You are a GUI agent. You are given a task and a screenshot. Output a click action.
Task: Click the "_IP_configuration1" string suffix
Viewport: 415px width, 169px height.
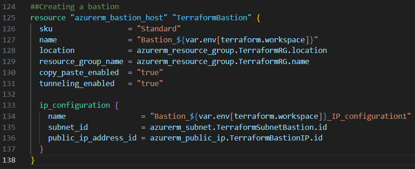pos(366,116)
